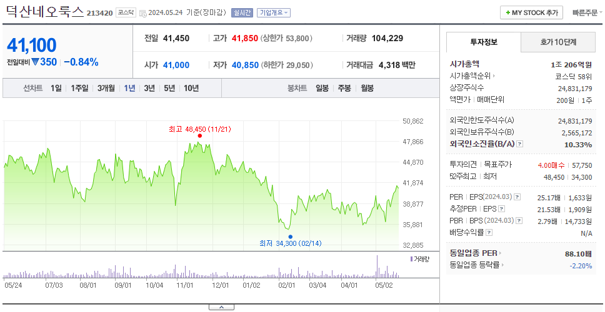Switch to the 월봉 candlestick chart
The width and height of the screenshot is (605, 312).
pos(367,88)
